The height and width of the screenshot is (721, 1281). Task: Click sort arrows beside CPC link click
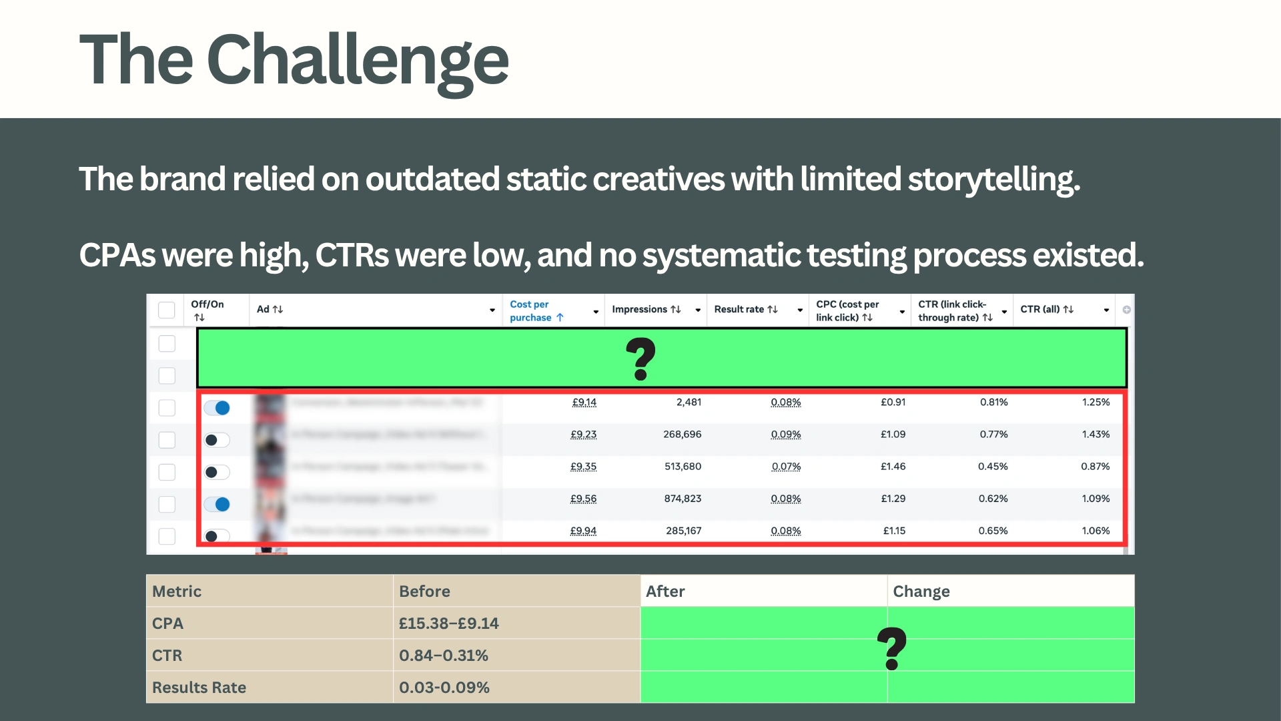867,318
